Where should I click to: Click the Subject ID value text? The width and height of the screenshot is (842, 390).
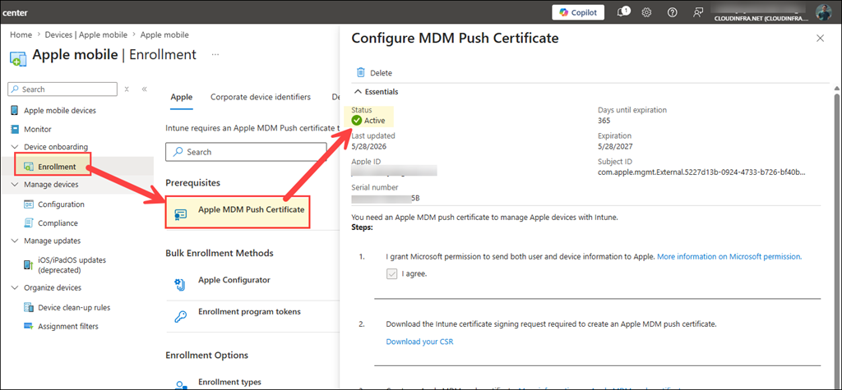[x=702, y=172]
